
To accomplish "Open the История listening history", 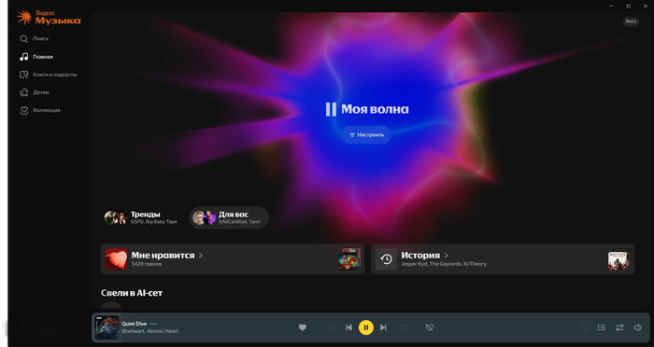I will click(503, 259).
